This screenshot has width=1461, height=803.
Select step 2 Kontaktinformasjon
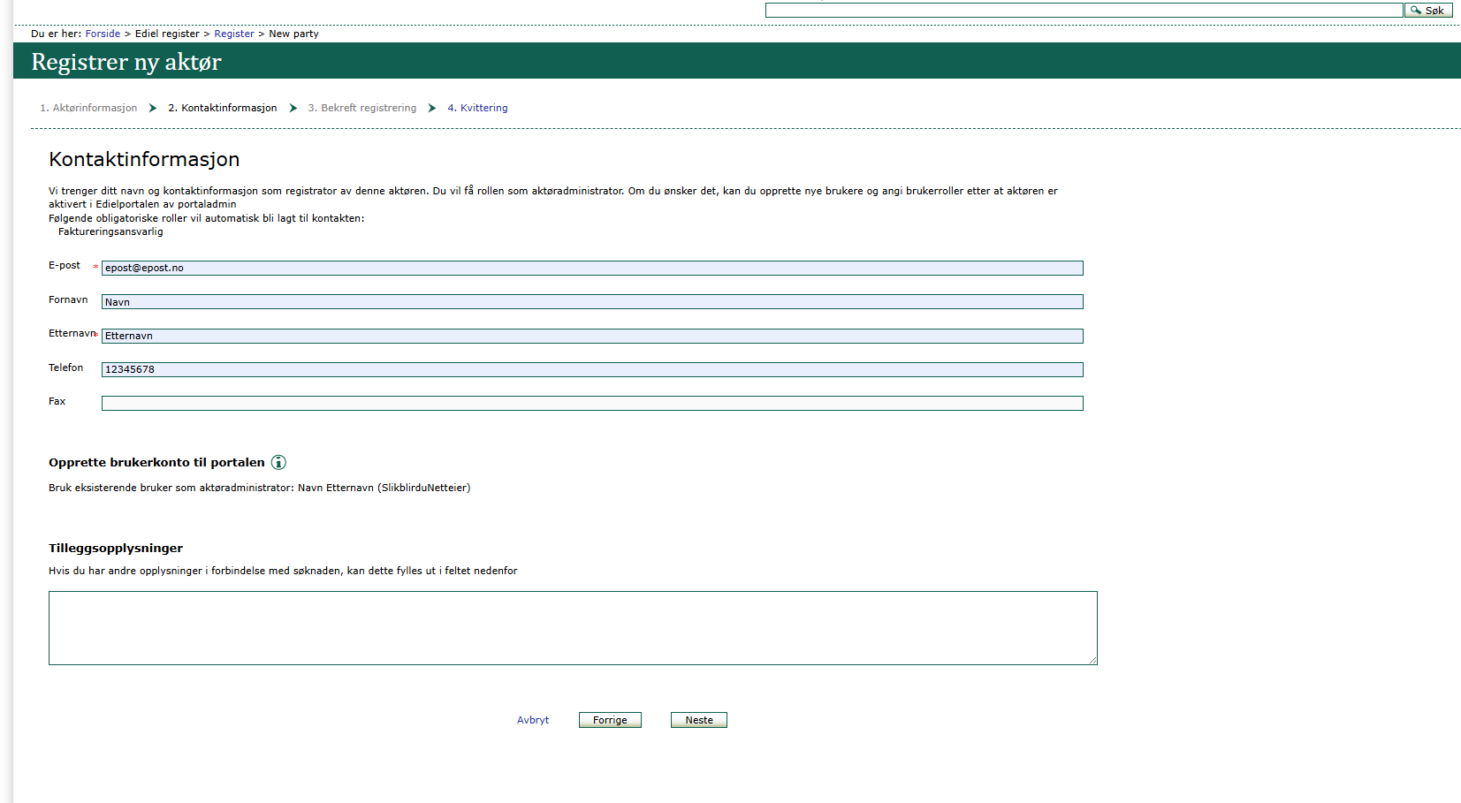point(223,108)
